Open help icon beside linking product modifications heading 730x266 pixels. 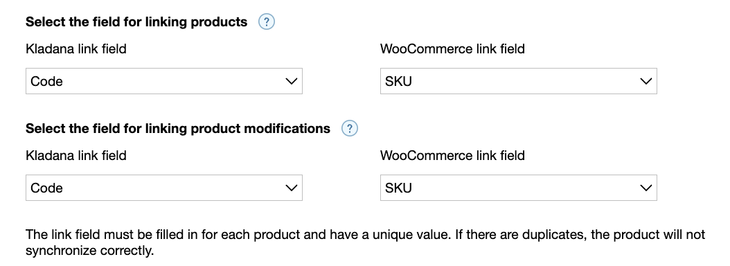tap(350, 129)
